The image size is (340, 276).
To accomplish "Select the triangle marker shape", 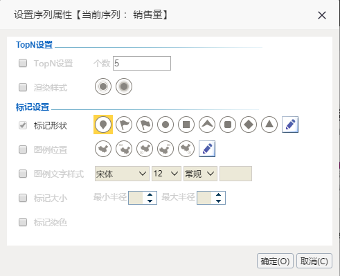I will pos(269,125).
